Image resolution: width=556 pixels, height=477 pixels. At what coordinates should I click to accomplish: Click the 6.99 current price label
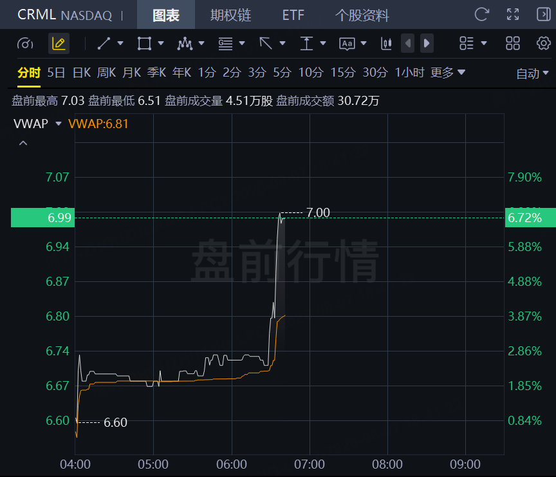click(43, 218)
